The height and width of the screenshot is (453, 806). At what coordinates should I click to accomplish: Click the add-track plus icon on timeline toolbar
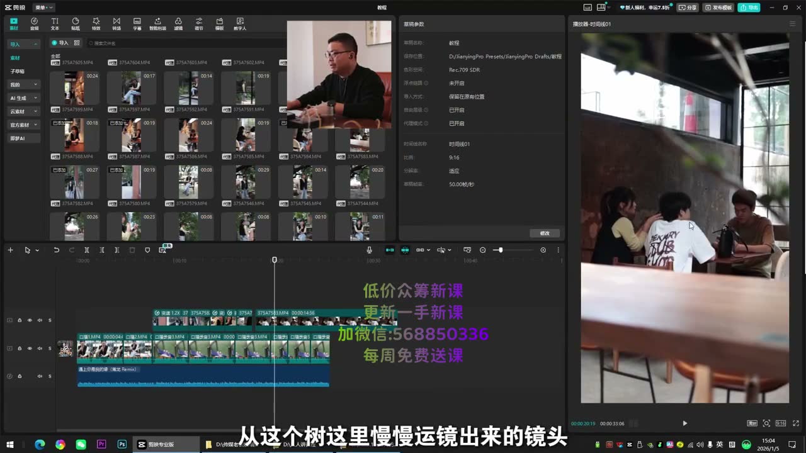10,250
